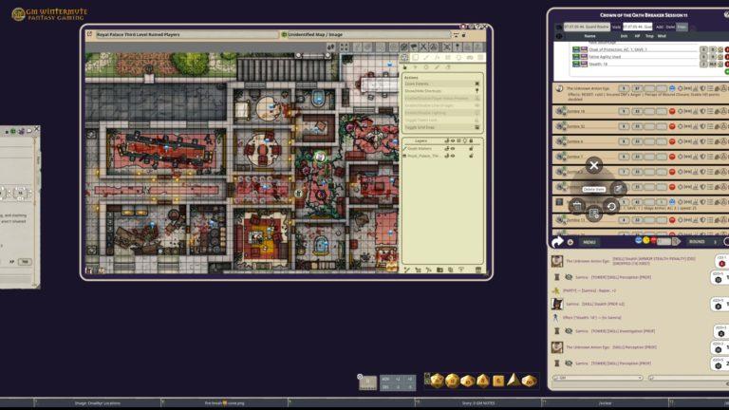Viewport: 729px width, 410px height.
Task: Roll the d100 percentile die
Action: tap(529, 382)
